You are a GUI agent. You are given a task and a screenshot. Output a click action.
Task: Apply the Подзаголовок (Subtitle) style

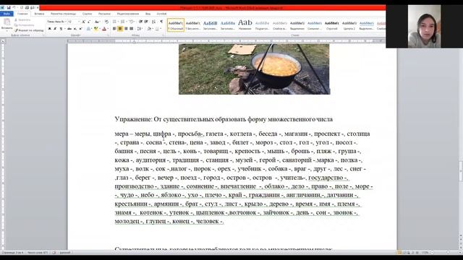click(262, 25)
